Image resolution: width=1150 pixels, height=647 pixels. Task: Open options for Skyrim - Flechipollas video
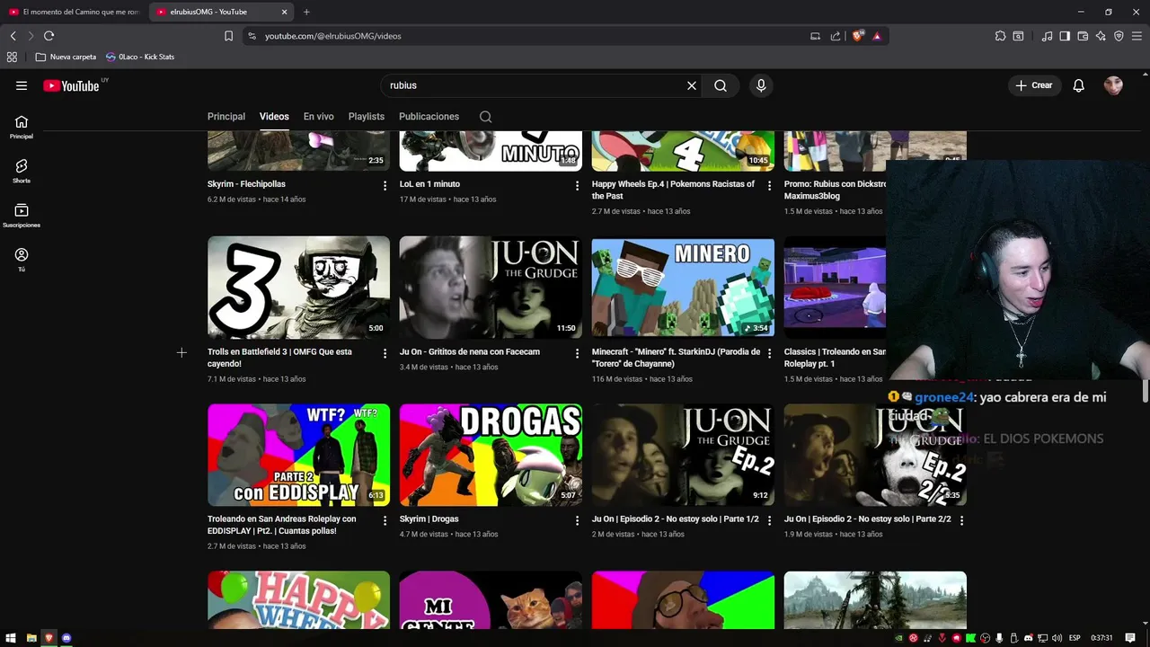[x=385, y=185]
